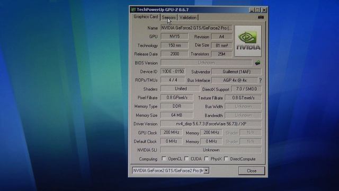Click the BIOS save chip icon

pos(257,63)
